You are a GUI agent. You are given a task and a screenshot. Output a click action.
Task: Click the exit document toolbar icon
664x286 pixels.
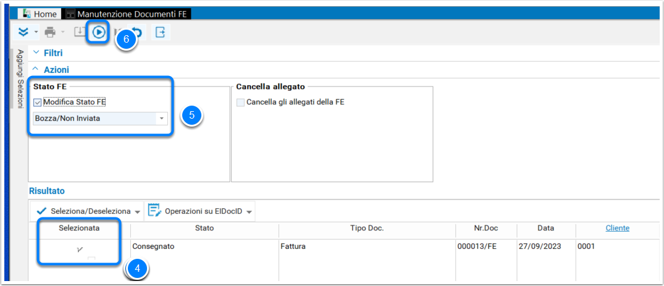tap(161, 32)
